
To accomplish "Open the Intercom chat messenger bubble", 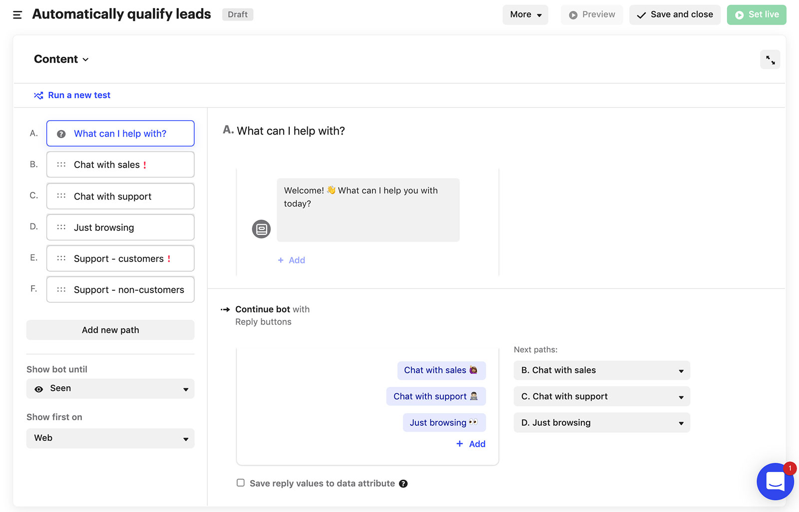I will coord(775,481).
